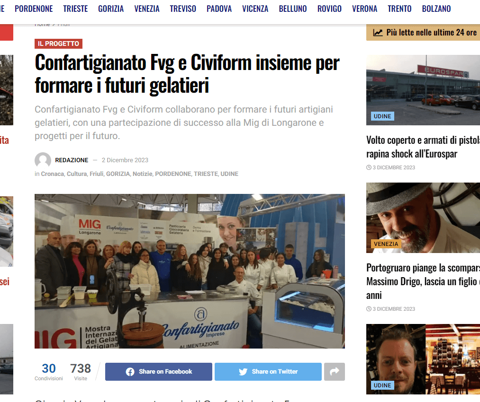Click the main Confartigianato group photo
The height and width of the screenshot is (402, 480).
tap(190, 271)
